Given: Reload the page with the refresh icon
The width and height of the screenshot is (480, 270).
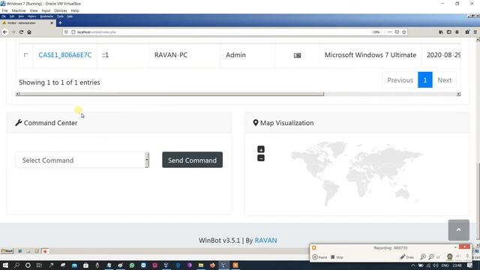Looking at the screenshot, I should tap(21, 31).
